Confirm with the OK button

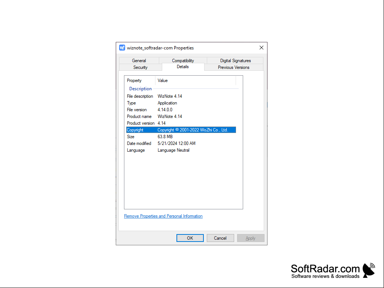click(190, 238)
